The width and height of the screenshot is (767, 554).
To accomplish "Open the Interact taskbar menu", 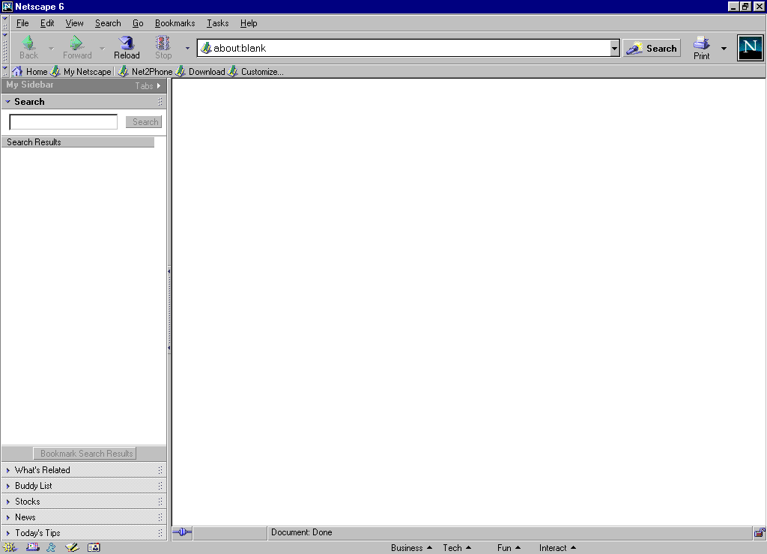I will [x=557, y=548].
